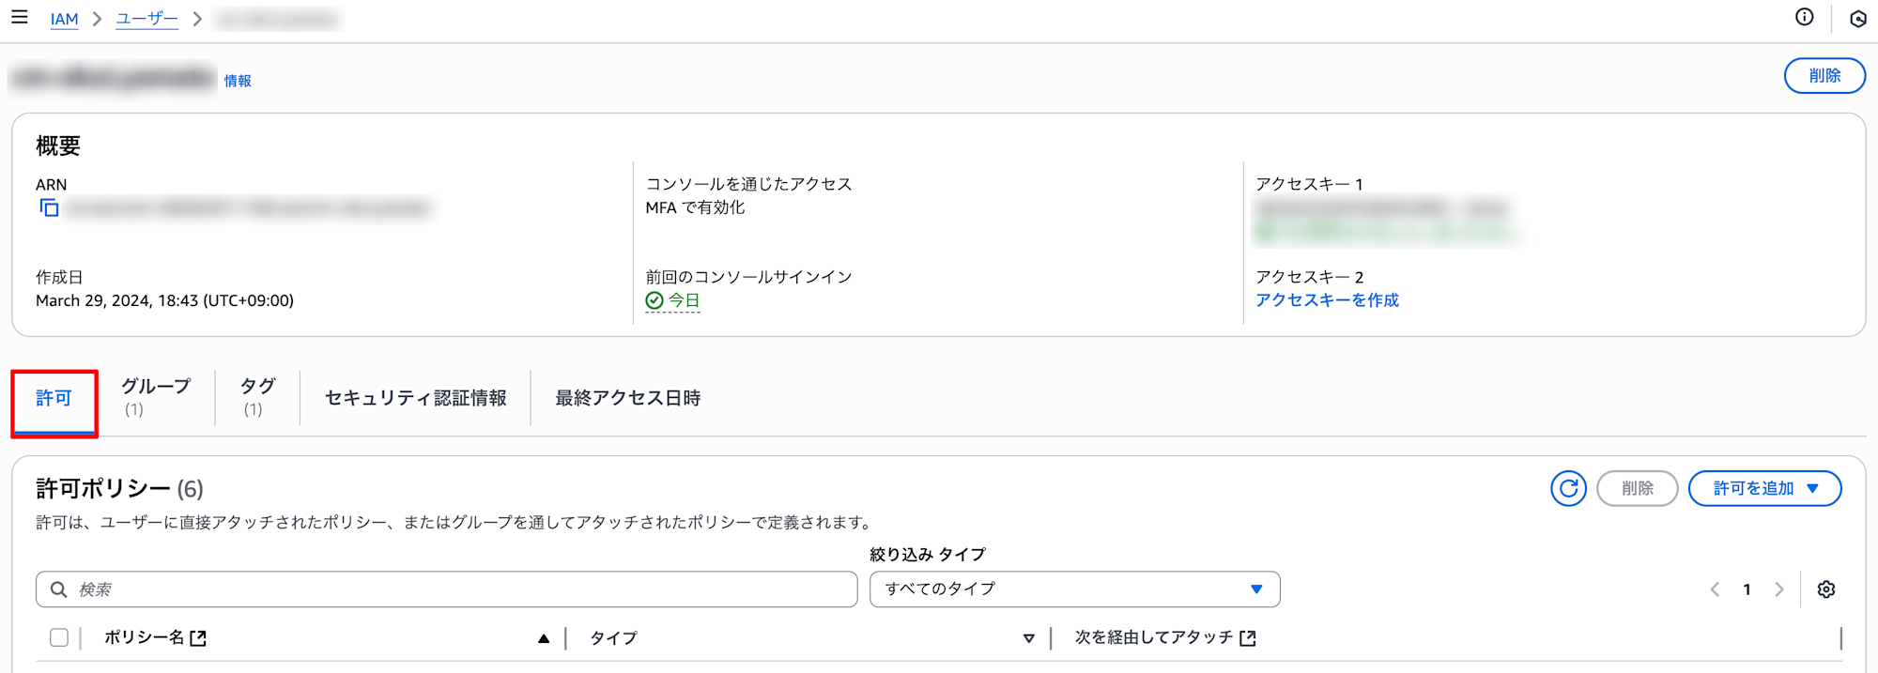Viewport: 1878px width, 673px height.
Task: Switch to the グループ tab
Action: click(156, 397)
